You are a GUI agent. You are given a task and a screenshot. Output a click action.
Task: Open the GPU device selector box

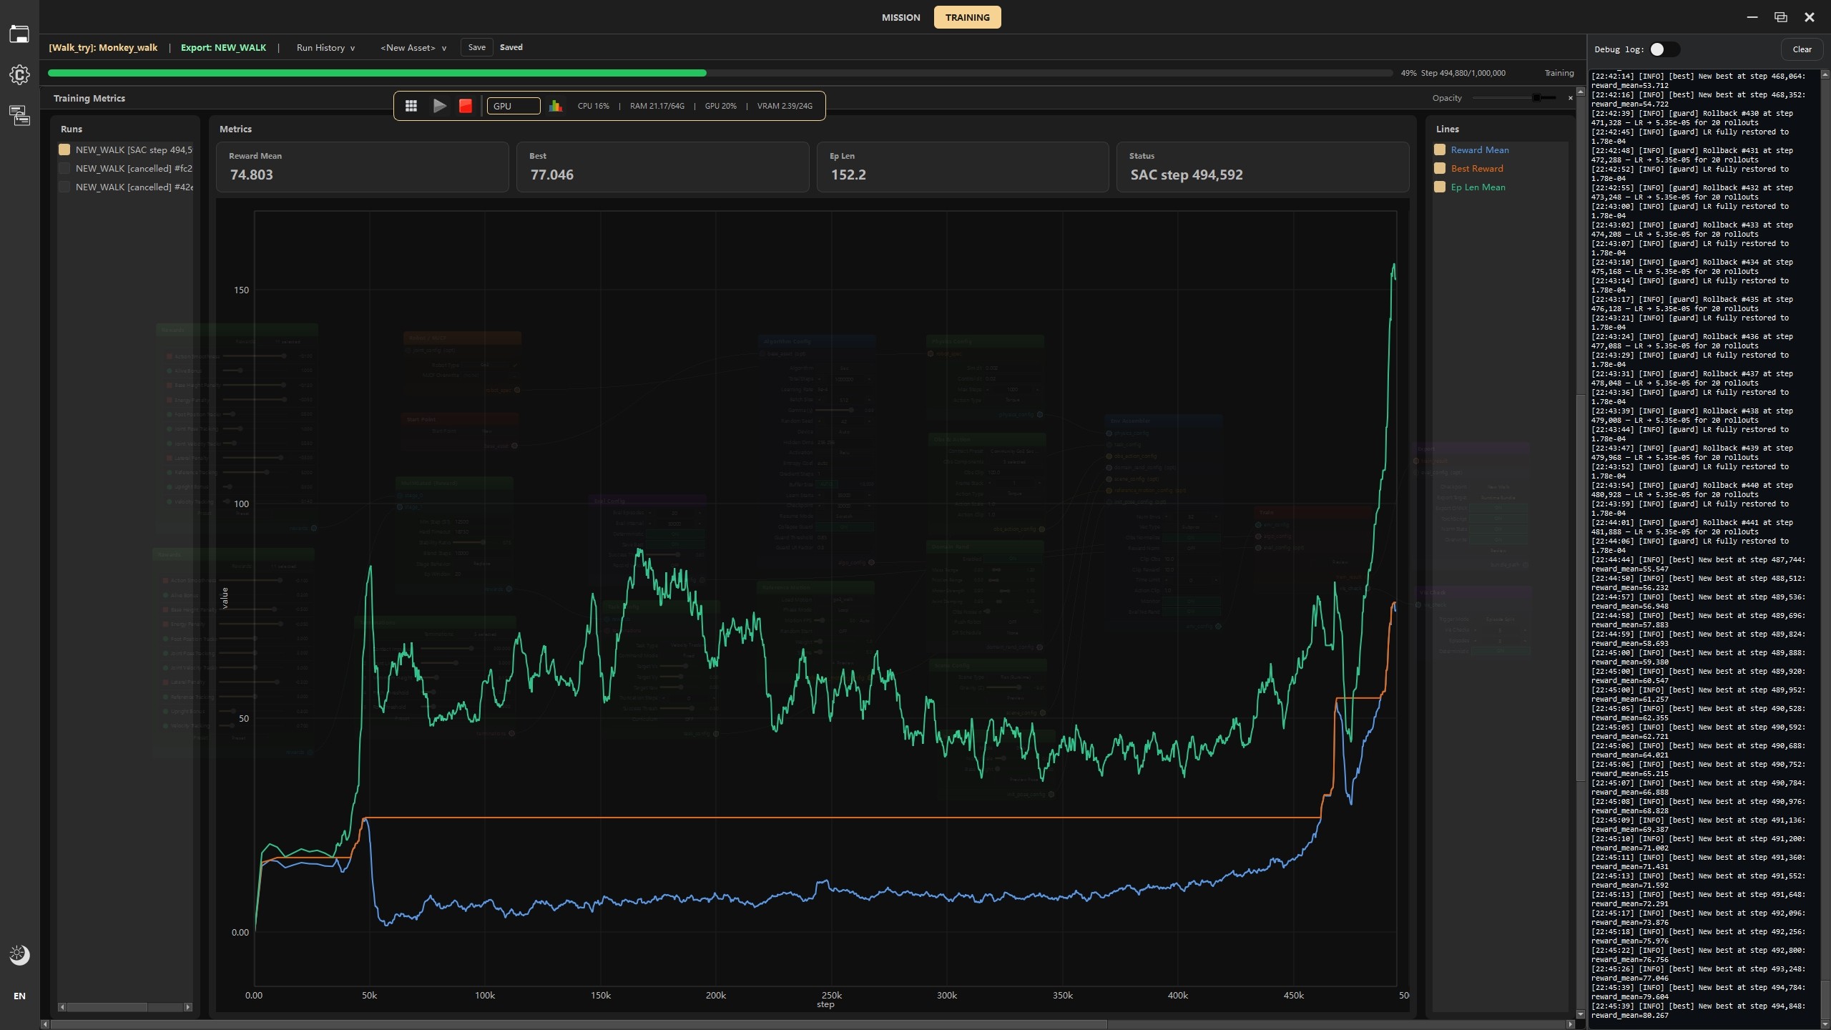(x=513, y=106)
